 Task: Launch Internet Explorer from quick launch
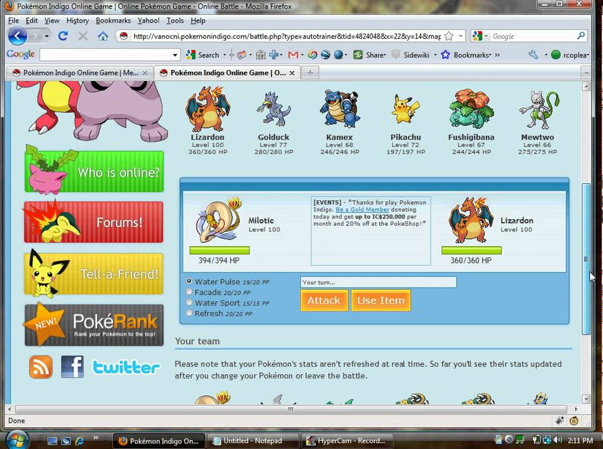(x=80, y=441)
